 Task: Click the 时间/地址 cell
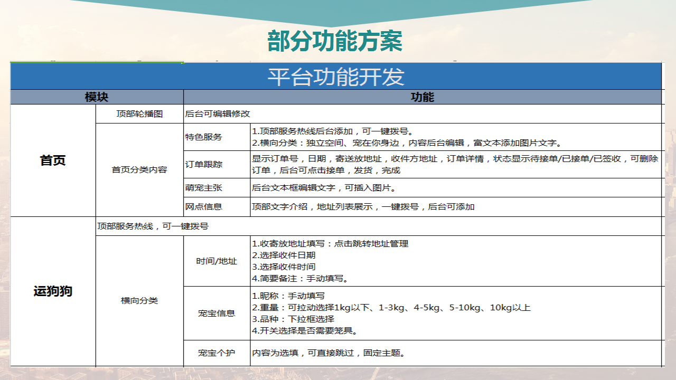pyautogui.click(x=217, y=261)
